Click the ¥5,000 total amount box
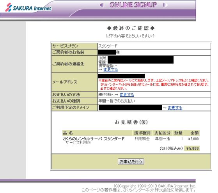This screenshot has height=193, width=218. (x=192, y=149)
